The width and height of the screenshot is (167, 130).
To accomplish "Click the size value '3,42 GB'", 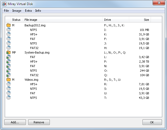I will pos(144,57).
